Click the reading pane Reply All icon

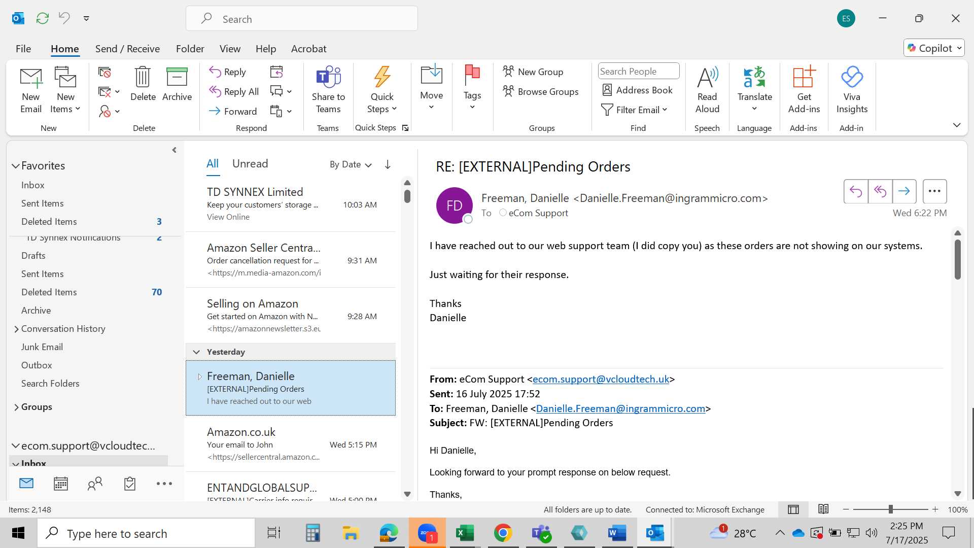click(x=880, y=191)
